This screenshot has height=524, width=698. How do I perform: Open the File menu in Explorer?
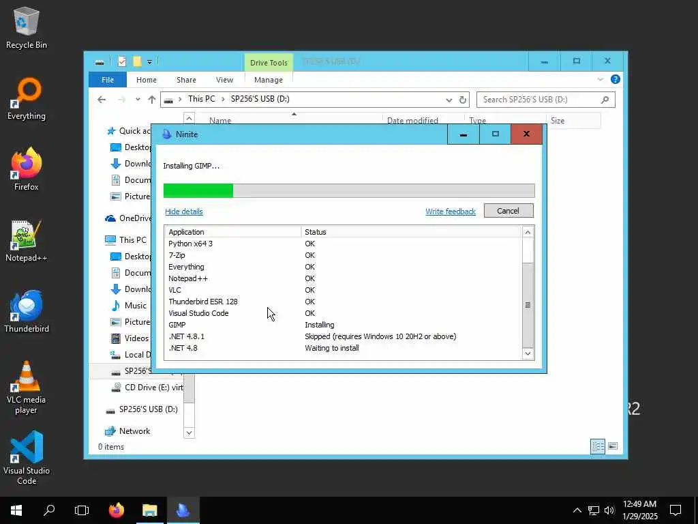click(x=108, y=80)
